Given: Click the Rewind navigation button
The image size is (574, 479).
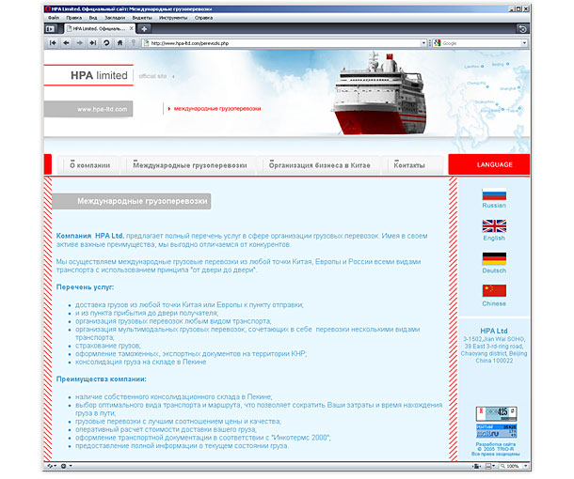Looking at the screenshot, I should pos(53,43).
